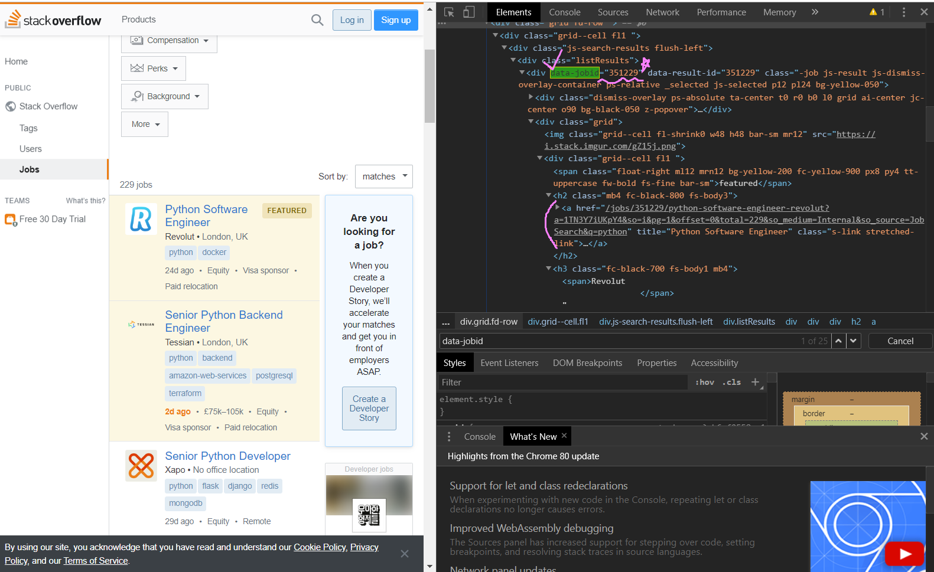Cancel the DevTools element search
This screenshot has height=572, width=934.
tap(900, 341)
